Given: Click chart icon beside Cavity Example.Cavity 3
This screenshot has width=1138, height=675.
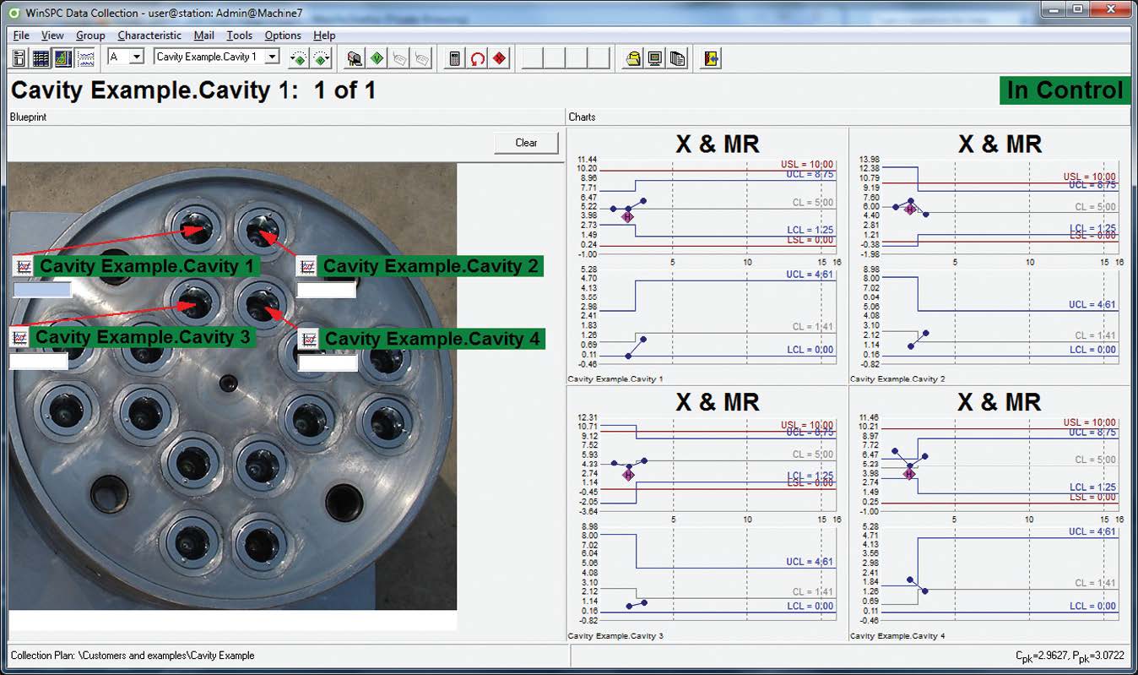Looking at the screenshot, I should 20,337.
